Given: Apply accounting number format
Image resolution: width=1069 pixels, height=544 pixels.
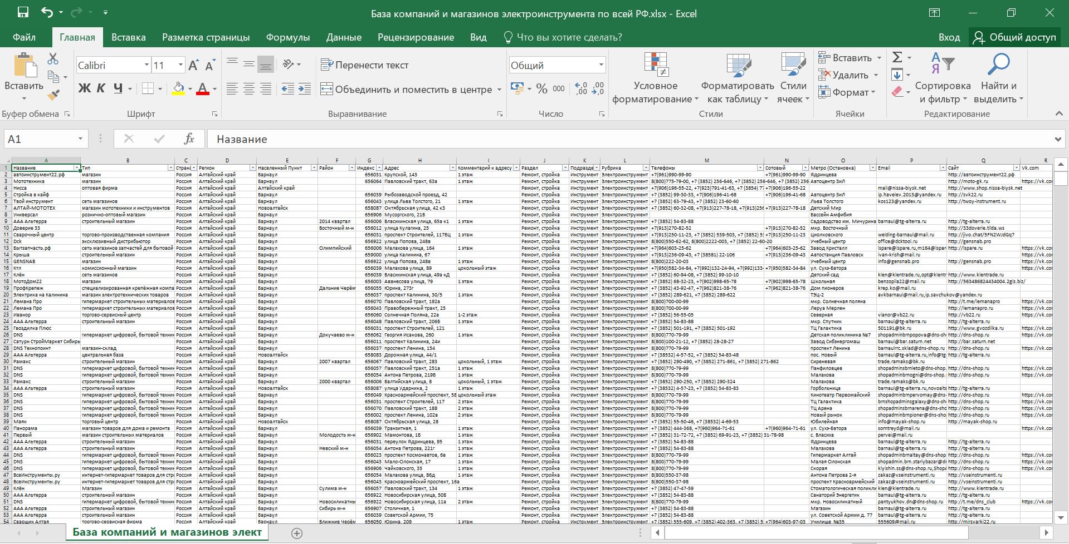Looking at the screenshot, I should [517, 88].
